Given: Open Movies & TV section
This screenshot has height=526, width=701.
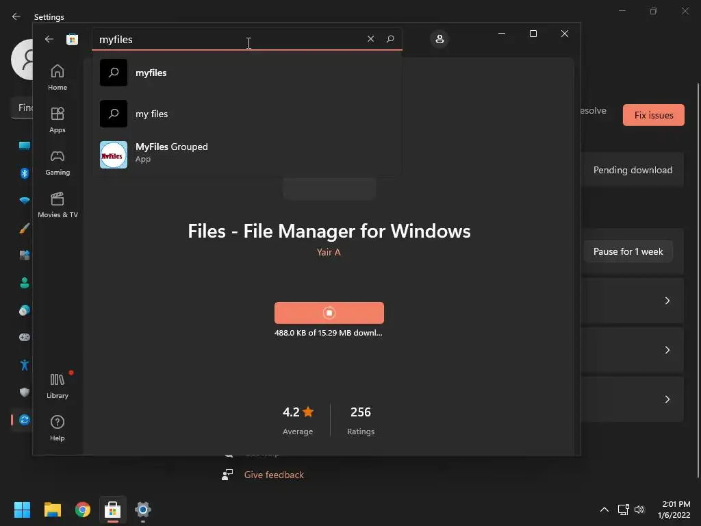Looking at the screenshot, I should (x=58, y=205).
